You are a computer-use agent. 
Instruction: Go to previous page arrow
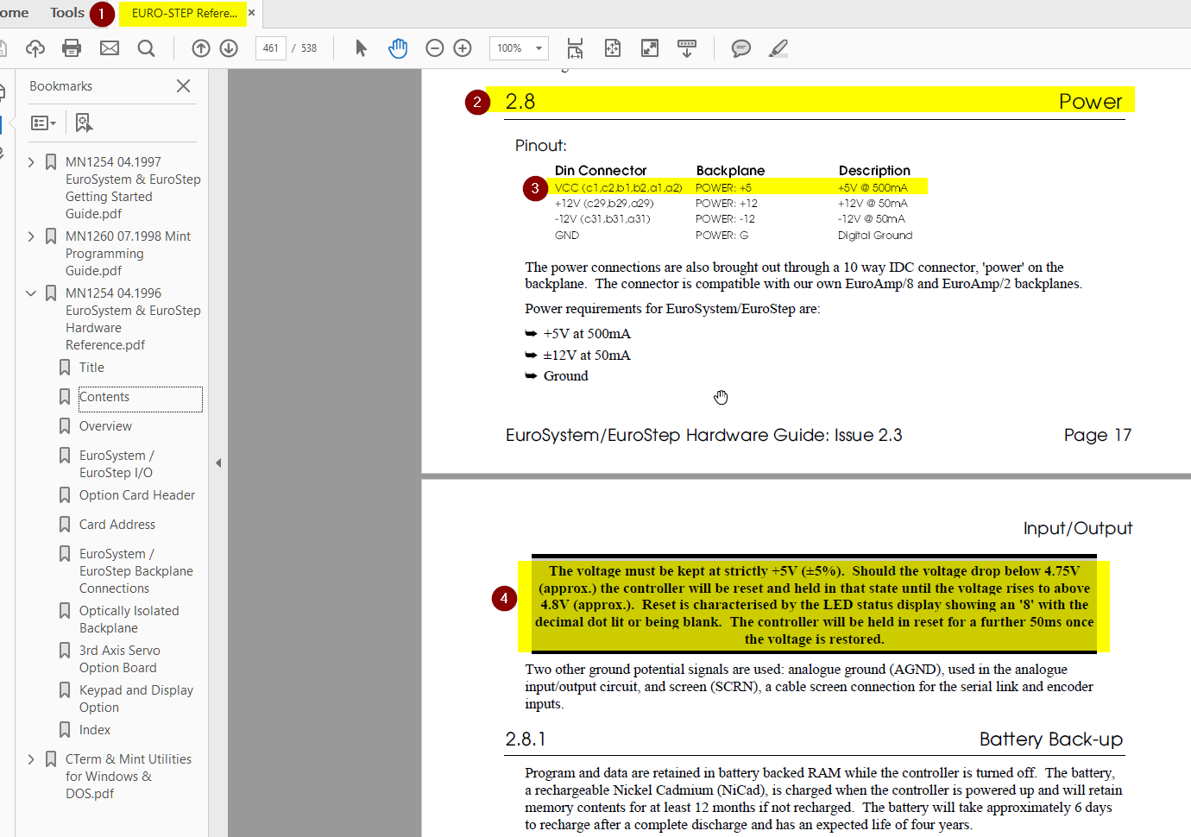point(201,48)
